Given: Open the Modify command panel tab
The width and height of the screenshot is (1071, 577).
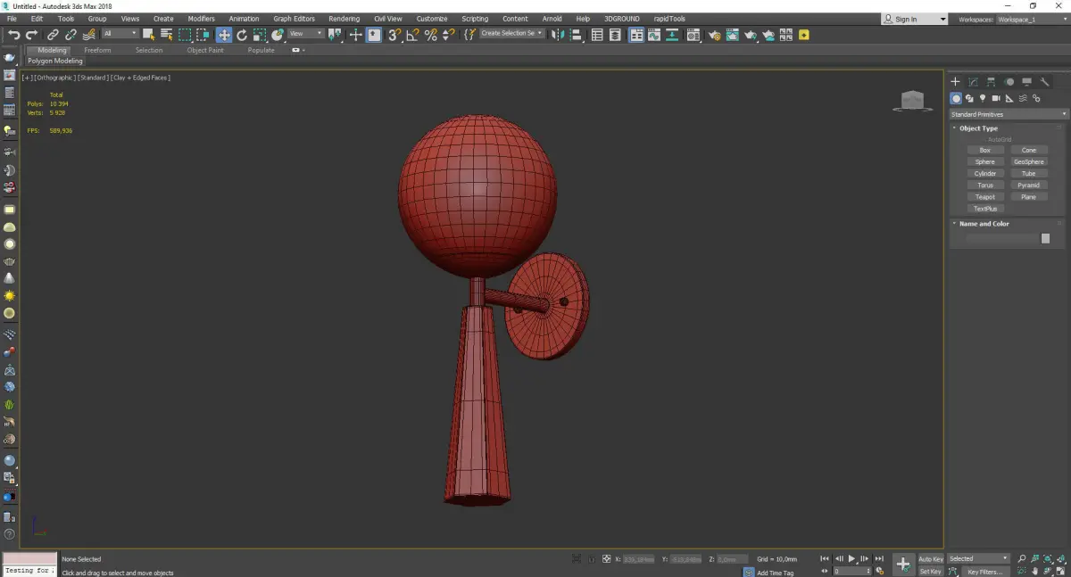Looking at the screenshot, I should tap(973, 82).
